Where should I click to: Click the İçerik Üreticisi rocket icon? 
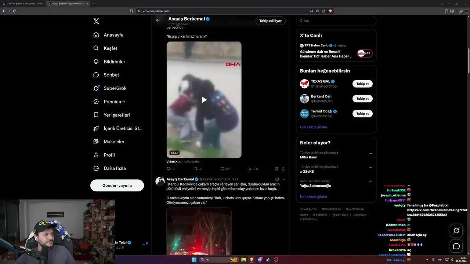click(96, 128)
